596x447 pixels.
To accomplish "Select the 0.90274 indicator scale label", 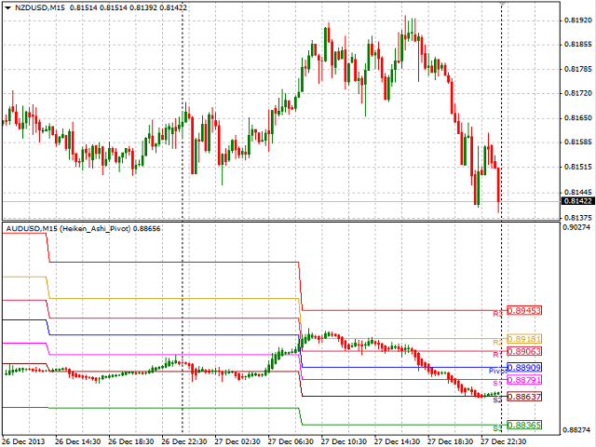I will click(x=576, y=227).
